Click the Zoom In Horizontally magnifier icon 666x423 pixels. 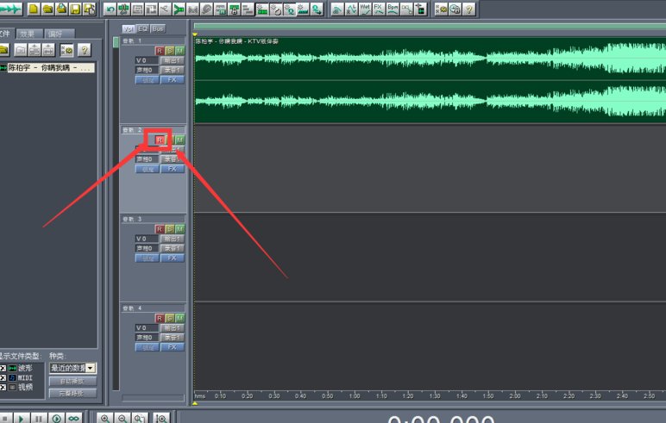point(105,418)
